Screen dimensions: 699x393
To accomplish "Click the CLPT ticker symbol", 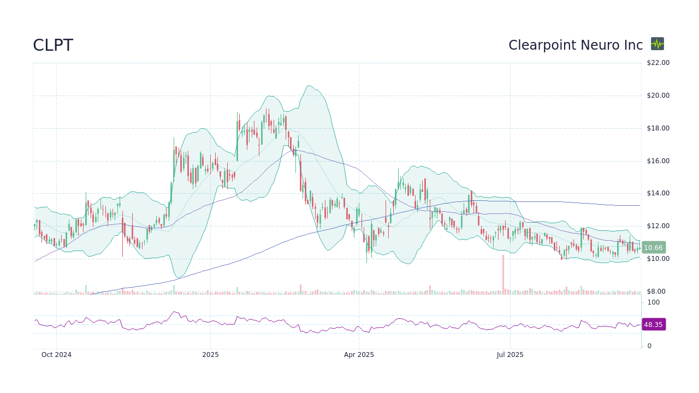I will click(x=53, y=45).
